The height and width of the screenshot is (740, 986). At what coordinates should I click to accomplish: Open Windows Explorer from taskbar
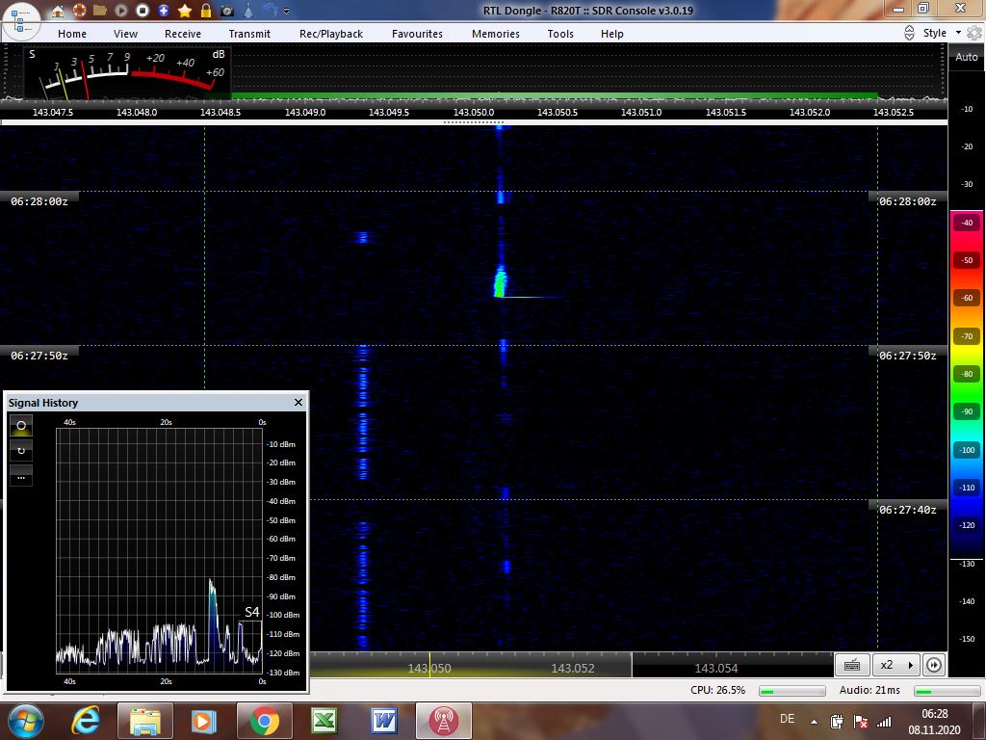(145, 721)
